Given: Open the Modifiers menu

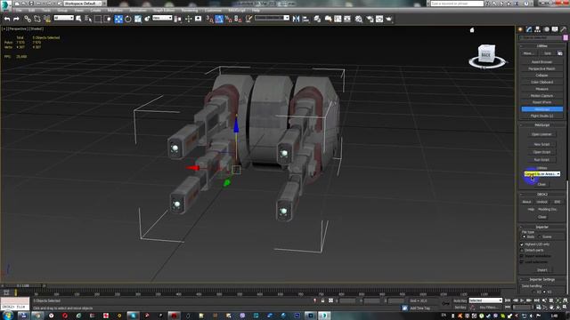Looking at the screenshot, I should pyautogui.click(x=115, y=10).
